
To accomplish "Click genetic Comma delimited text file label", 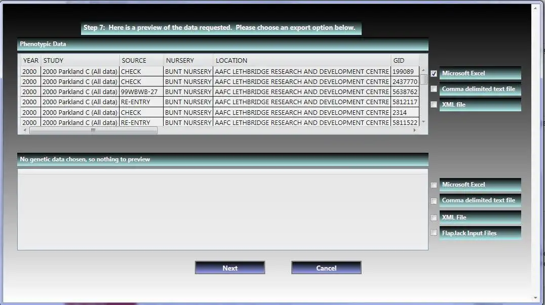I will (480, 200).
